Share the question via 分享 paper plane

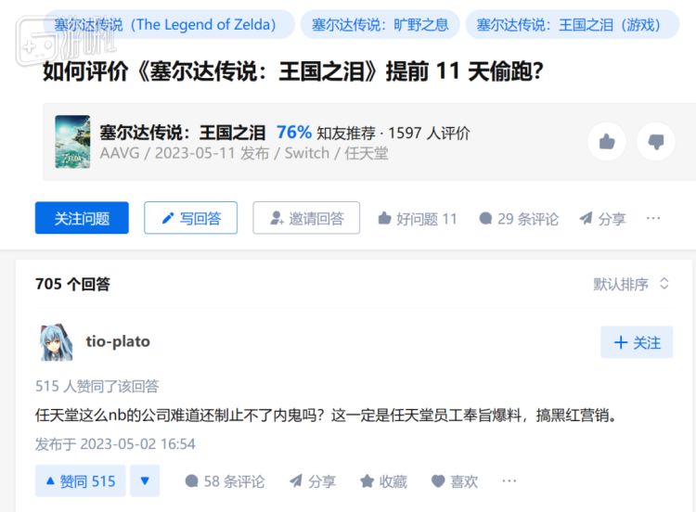tap(602, 219)
